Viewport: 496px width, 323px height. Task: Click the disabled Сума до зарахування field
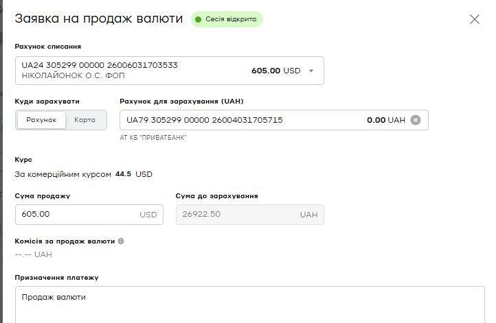[x=250, y=215]
